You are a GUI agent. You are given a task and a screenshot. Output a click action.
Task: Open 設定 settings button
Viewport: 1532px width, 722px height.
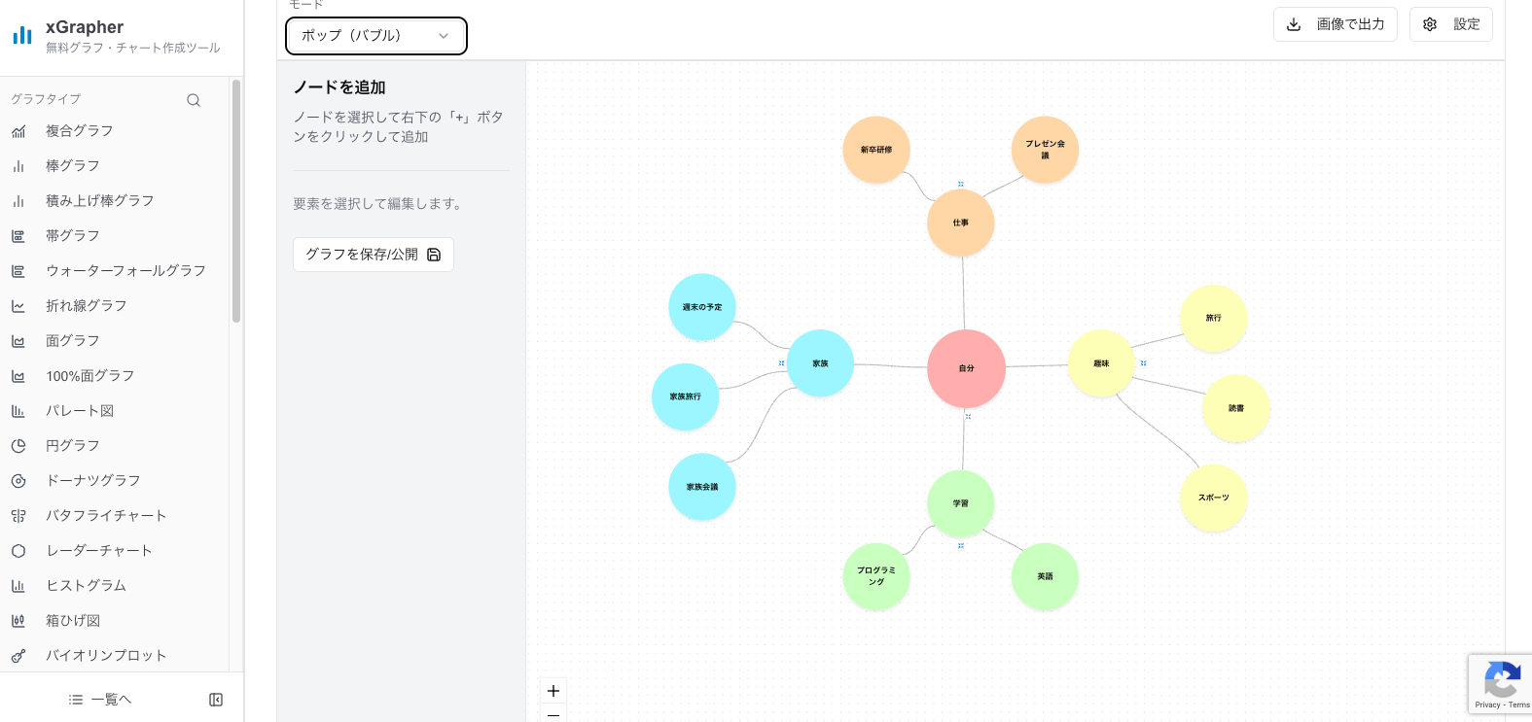tap(1450, 24)
